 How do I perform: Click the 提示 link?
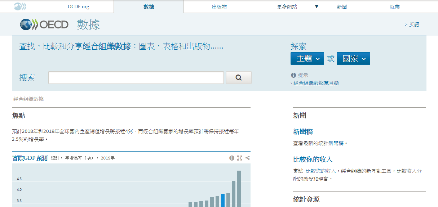coord(303,75)
